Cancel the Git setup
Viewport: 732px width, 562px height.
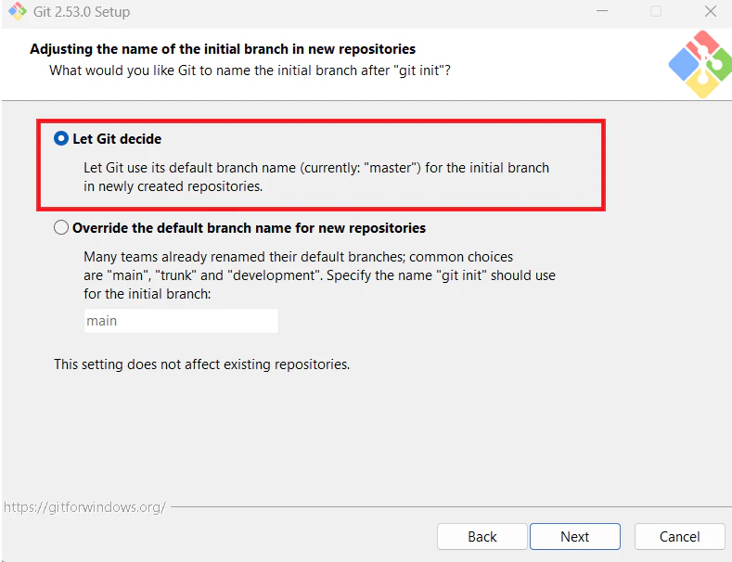[679, 536]
